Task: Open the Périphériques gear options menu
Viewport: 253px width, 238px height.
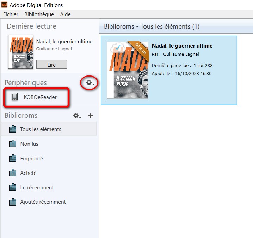Action: [90, 83]
